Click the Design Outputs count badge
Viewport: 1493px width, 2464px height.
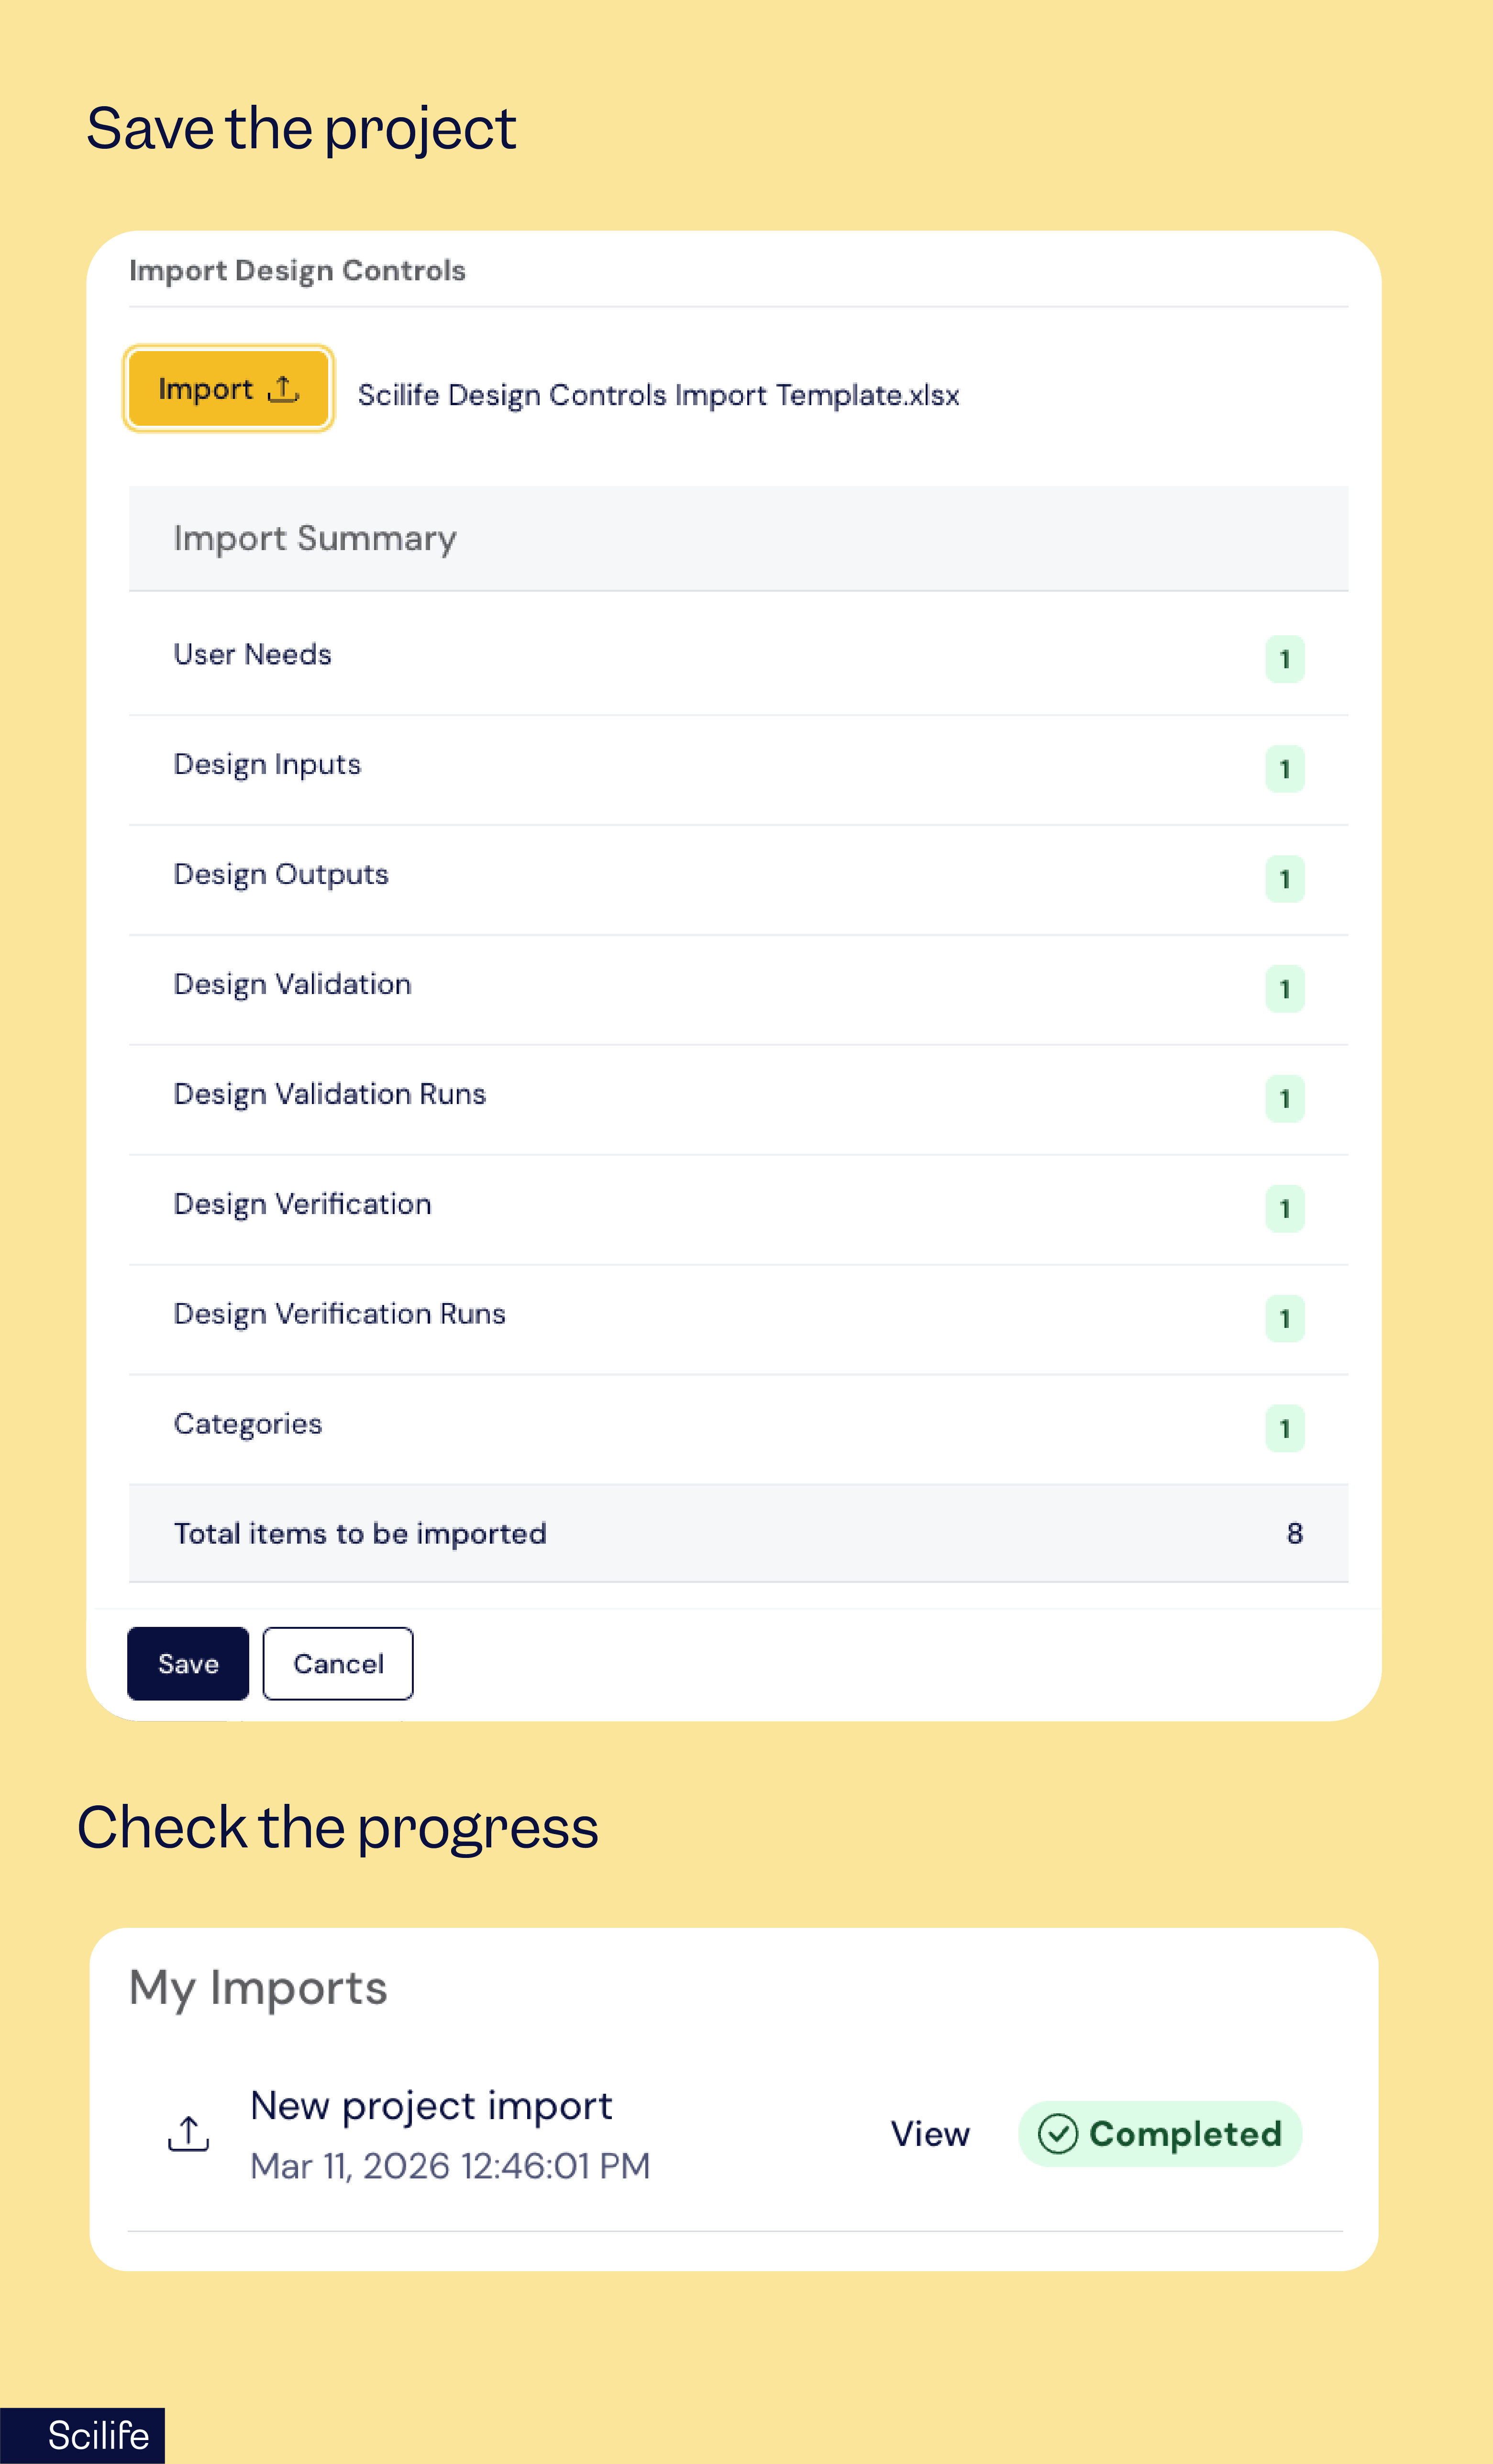[x=1284, y=879]
